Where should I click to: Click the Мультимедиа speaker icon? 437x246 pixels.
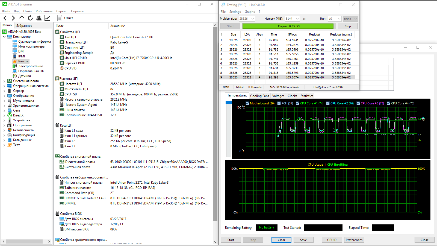tap(10, 101)
